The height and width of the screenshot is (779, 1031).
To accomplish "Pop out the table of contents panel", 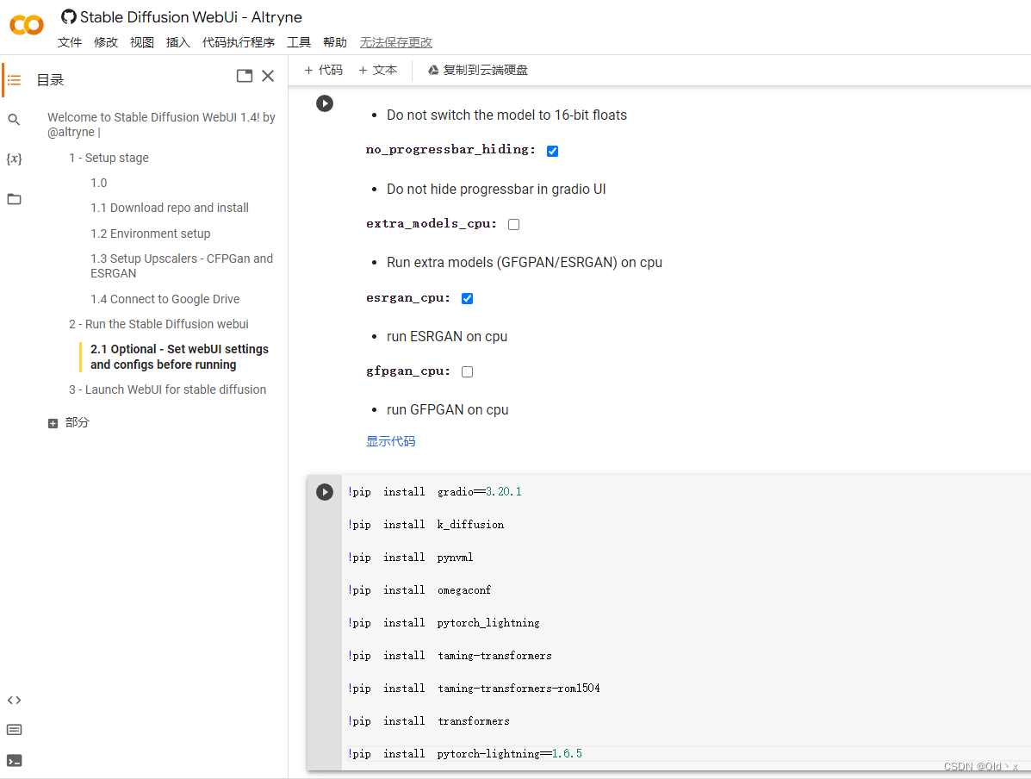I will 245,76.
